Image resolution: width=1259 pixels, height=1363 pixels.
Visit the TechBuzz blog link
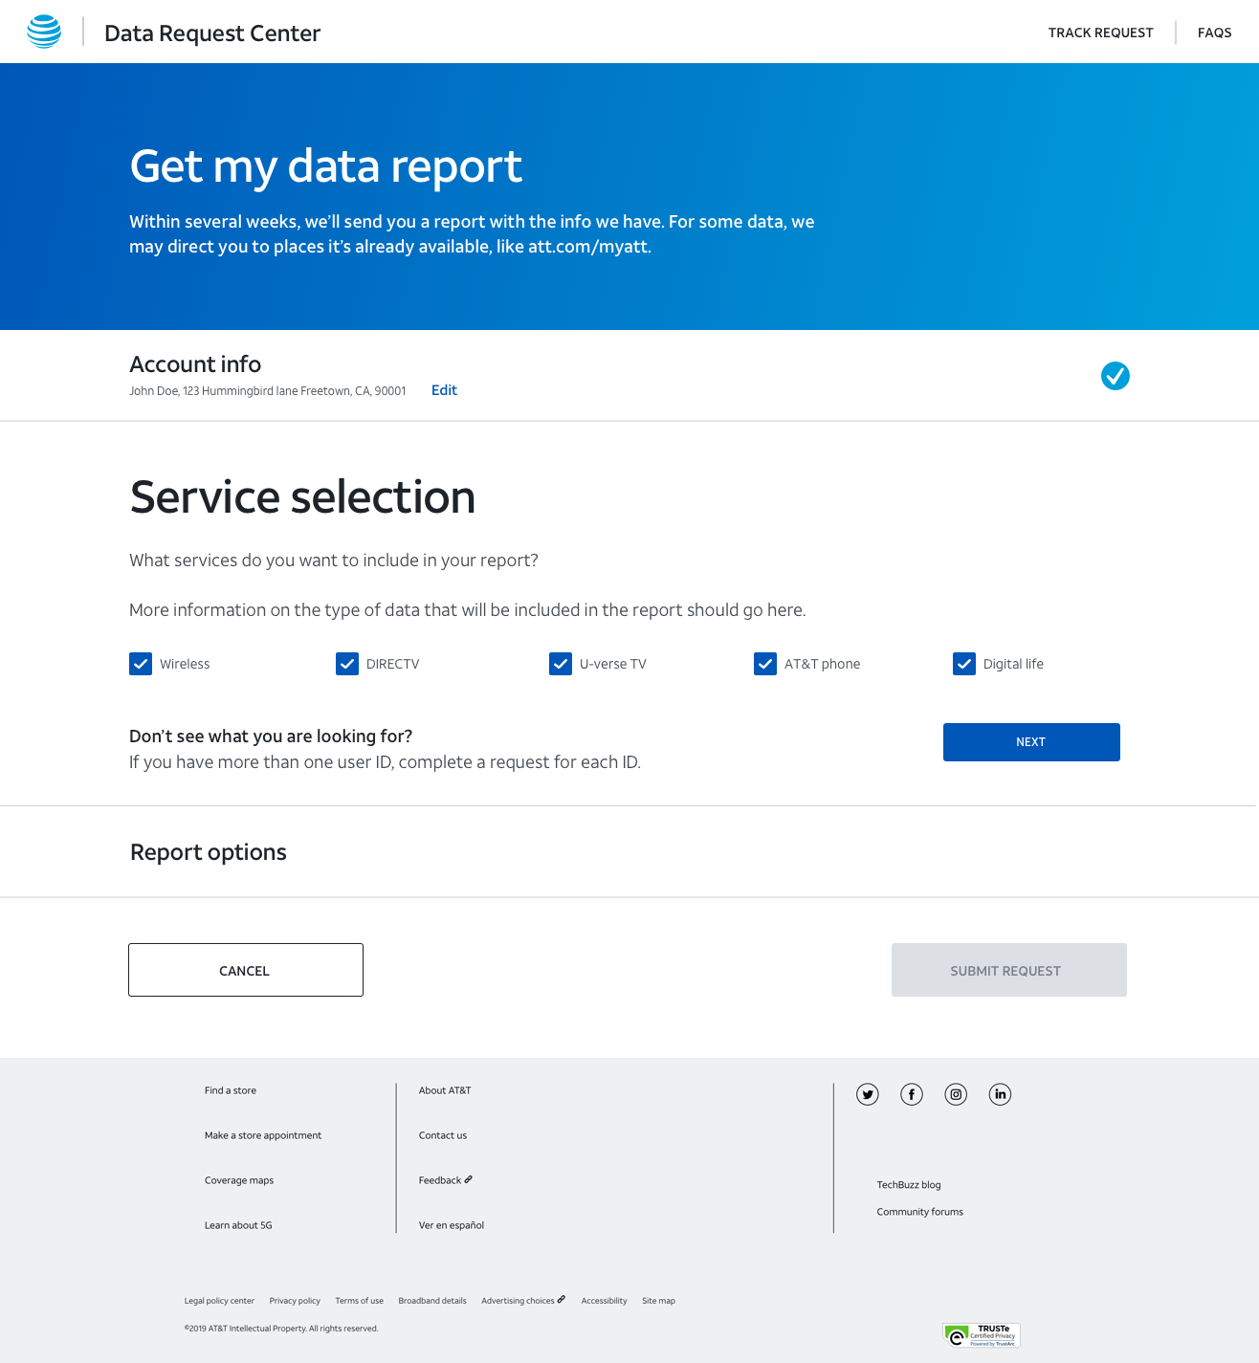tap(909, 1185)
